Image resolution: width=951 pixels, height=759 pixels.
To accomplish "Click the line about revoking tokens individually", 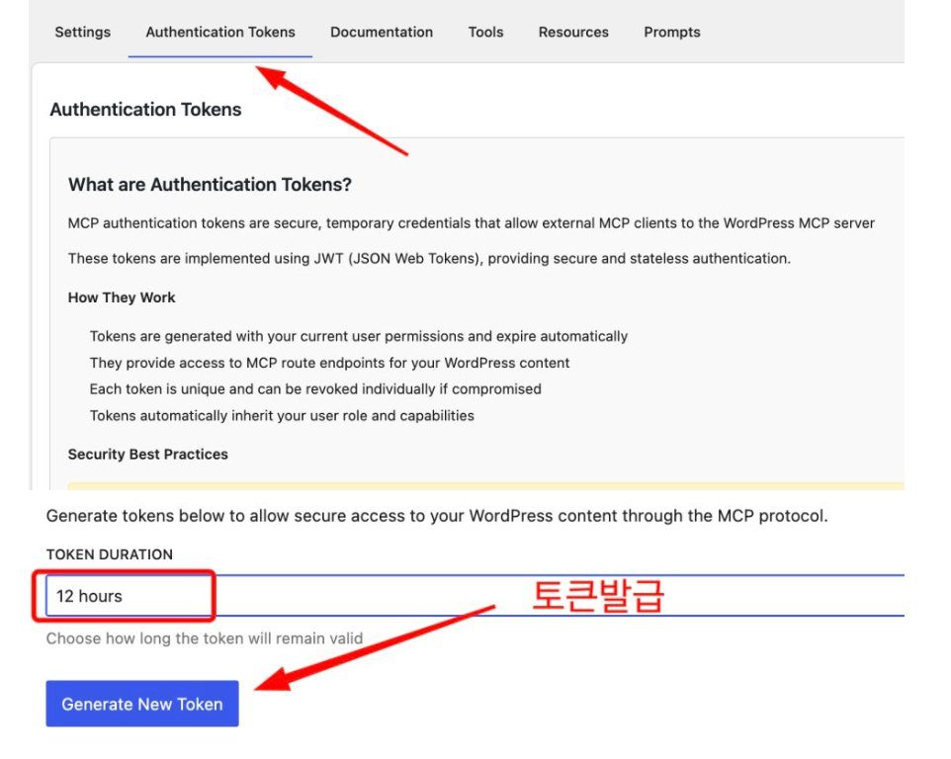I will click(x=315, y=389).
